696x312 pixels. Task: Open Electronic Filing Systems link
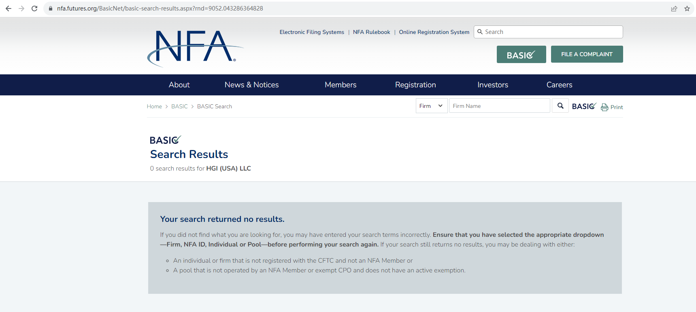click(312, 32)
